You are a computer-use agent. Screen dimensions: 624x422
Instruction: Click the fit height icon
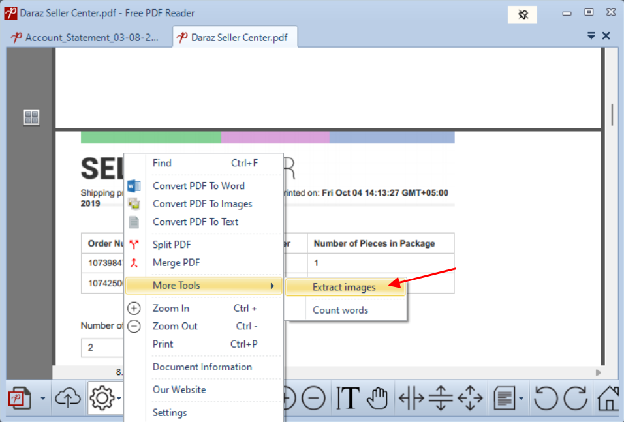click(441, 398)
